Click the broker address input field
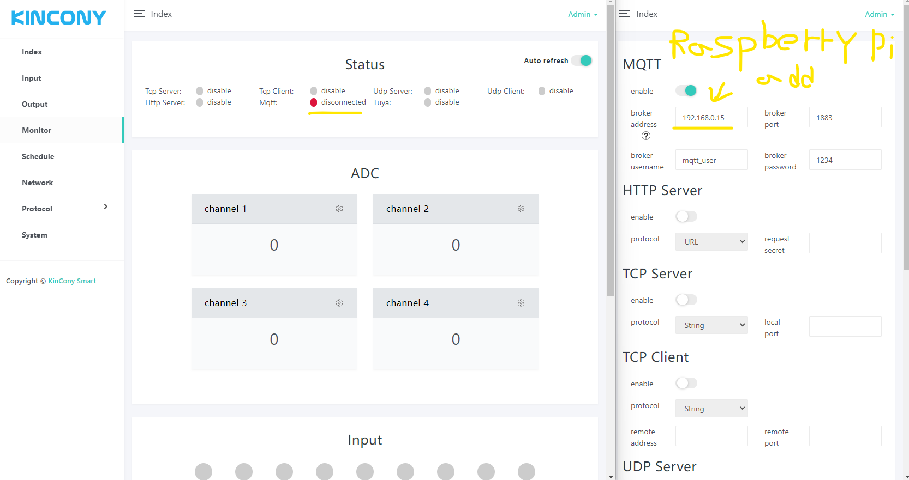This screenshot has width=909, height=480. tap(711, 118)
